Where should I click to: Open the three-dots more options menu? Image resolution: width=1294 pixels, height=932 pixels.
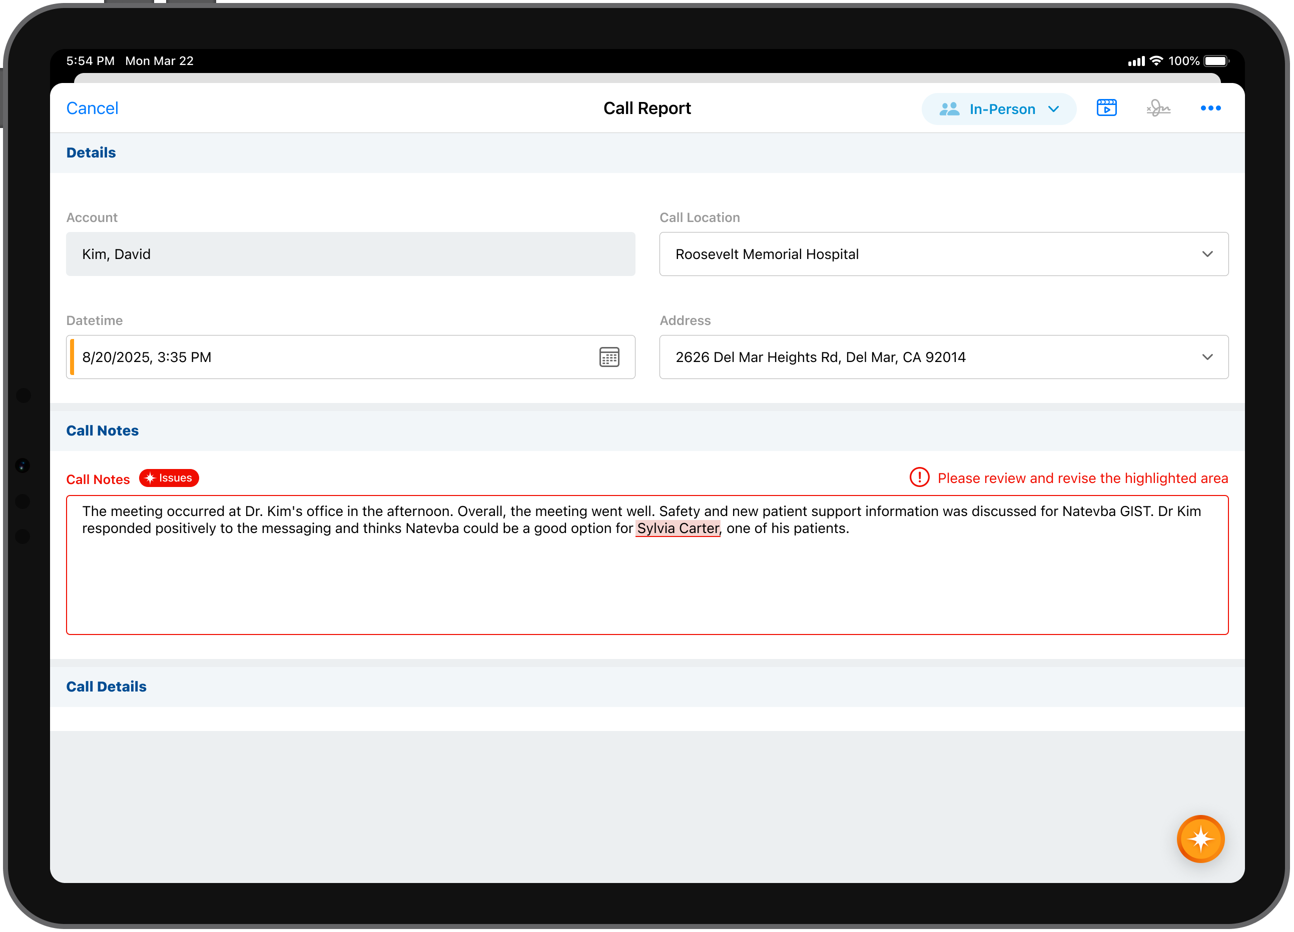tap(1210, 107)
